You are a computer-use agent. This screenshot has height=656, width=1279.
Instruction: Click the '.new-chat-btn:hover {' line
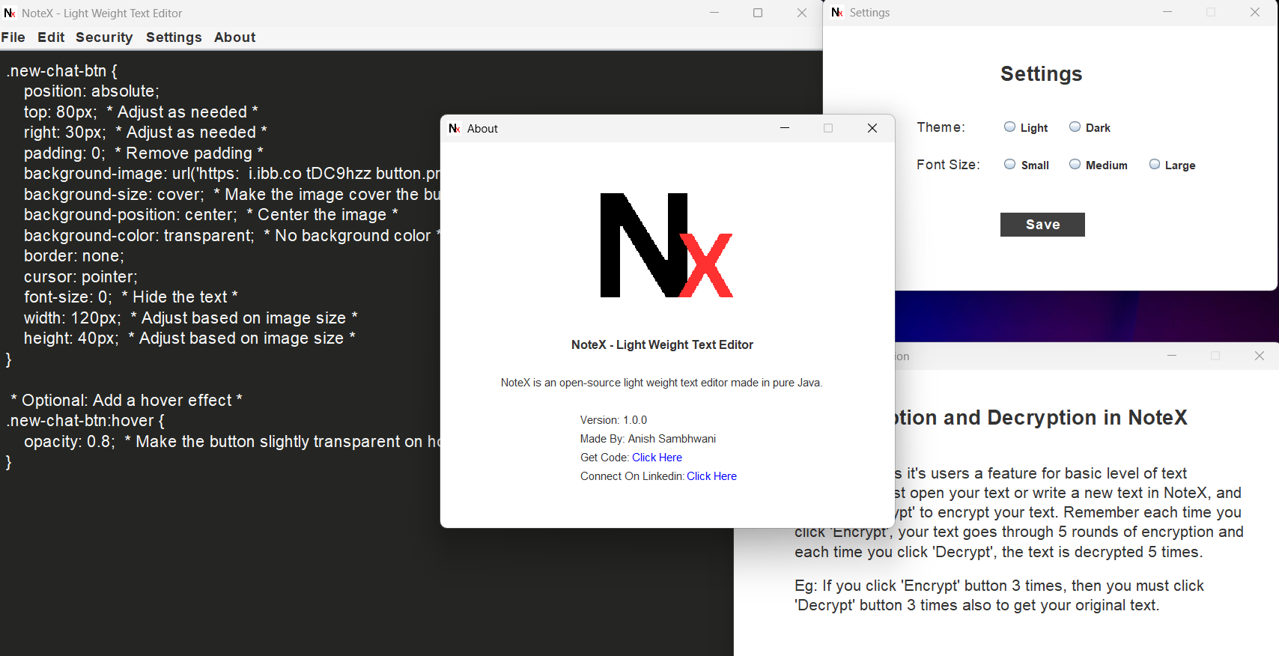click(x=85, y=421)
